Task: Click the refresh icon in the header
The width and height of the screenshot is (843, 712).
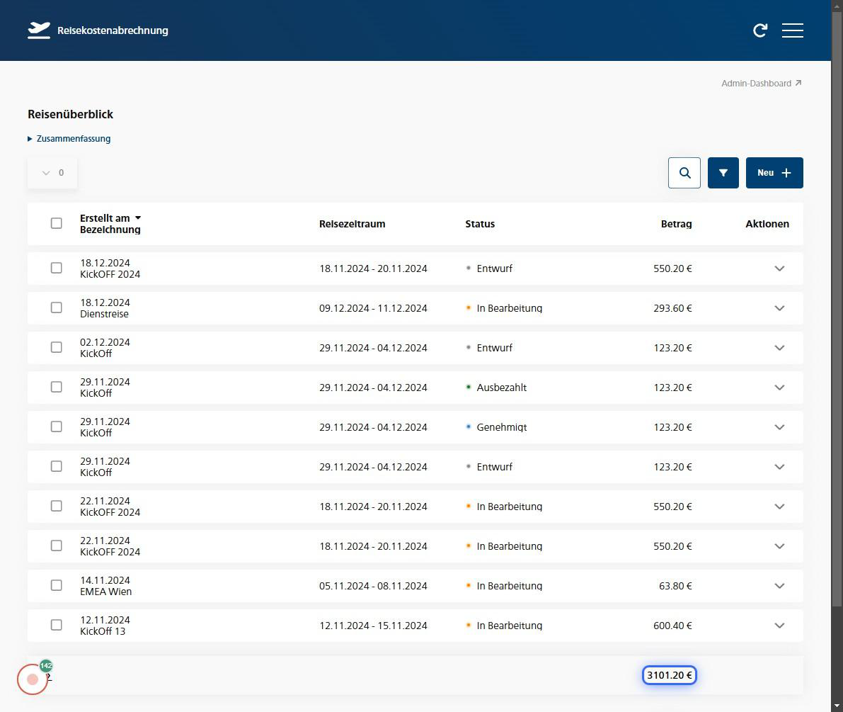Action: click(760, 30)
